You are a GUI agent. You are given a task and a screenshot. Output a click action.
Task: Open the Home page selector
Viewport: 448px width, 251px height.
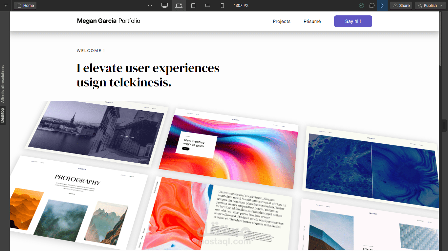click(25, 6)
